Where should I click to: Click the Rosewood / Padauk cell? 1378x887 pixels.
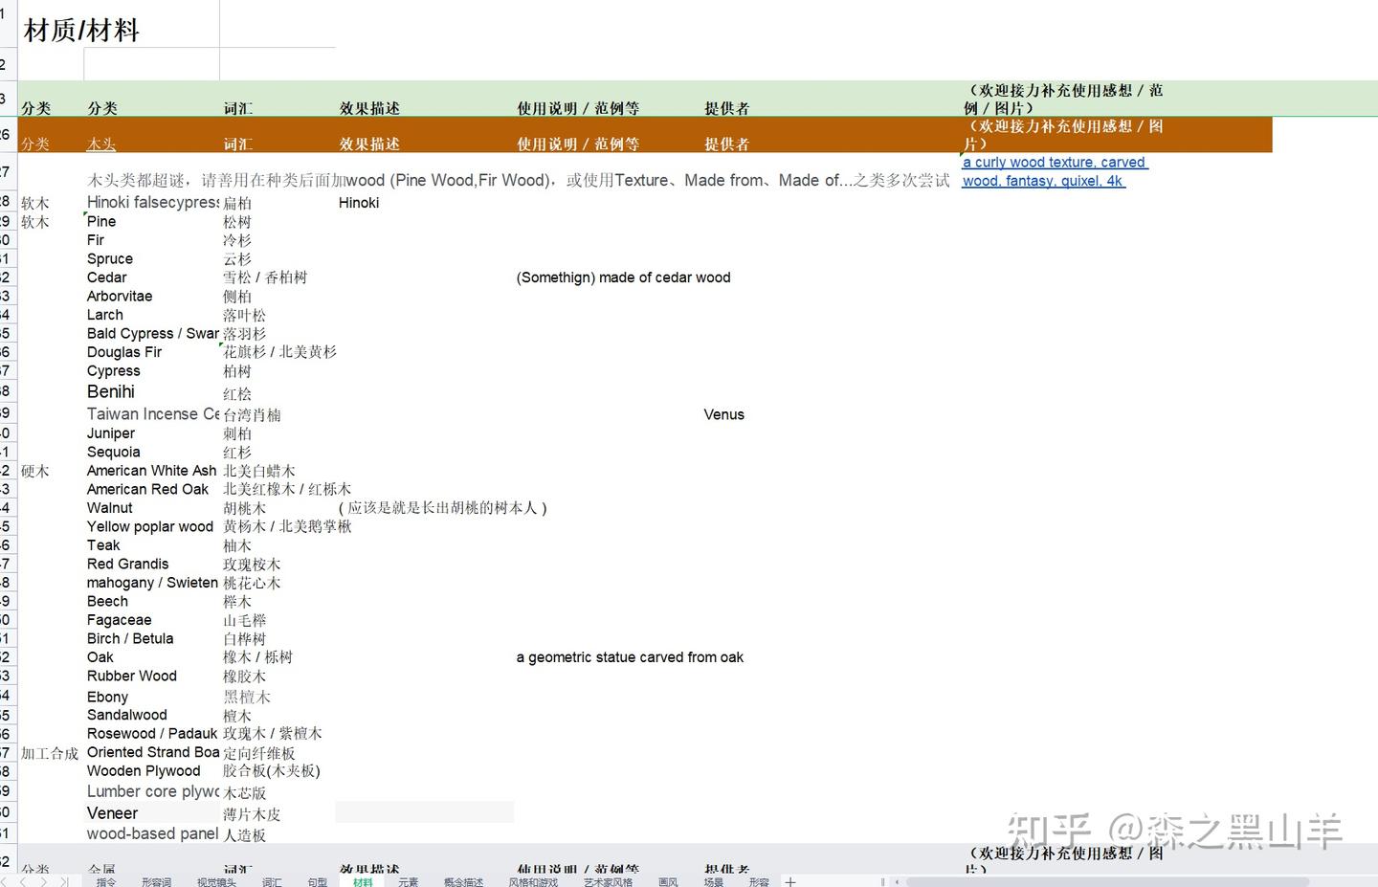coord(152,734)
